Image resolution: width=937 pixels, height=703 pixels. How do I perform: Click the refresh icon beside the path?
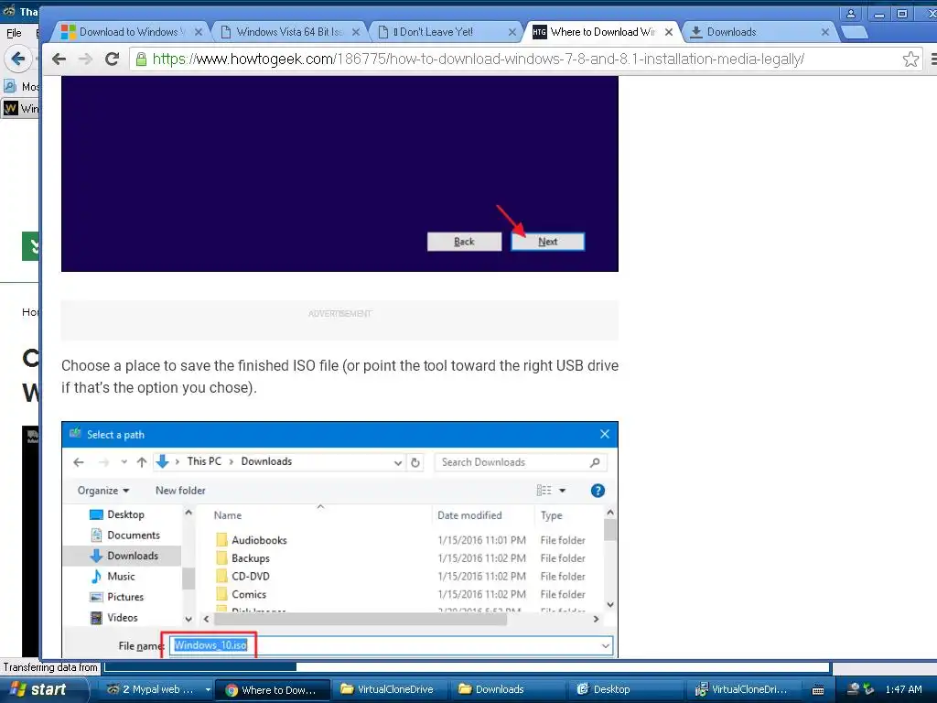(415, 462)
